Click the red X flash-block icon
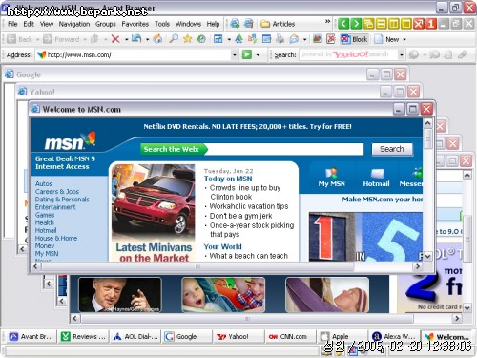Screen dimensions: 477x358 [331, 39]
